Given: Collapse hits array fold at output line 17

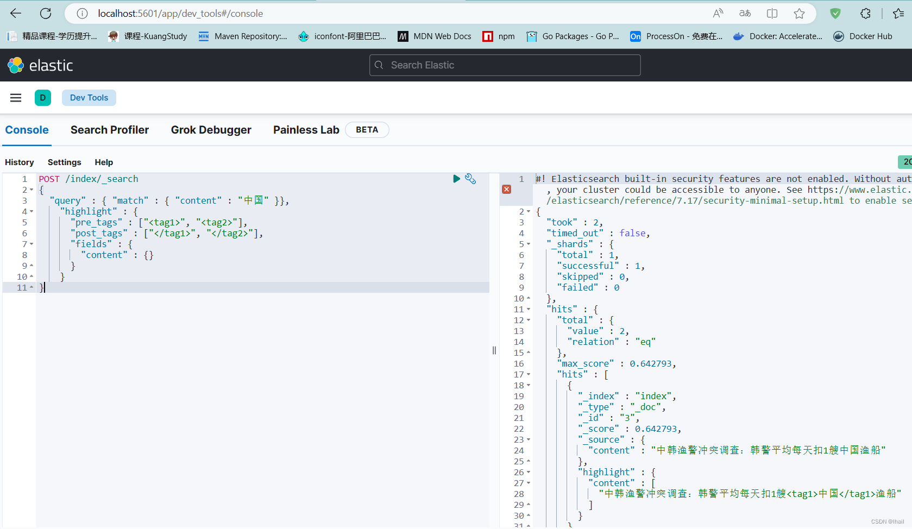Looking at the screenshot, I should [x=529, y=374].
